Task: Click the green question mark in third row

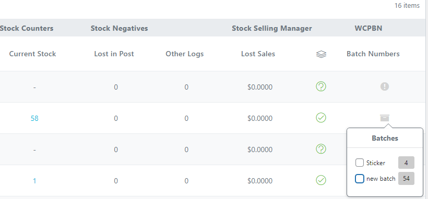Action: point(321,149)
